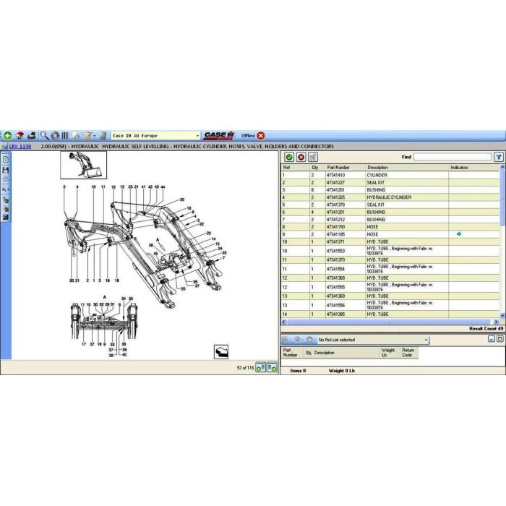
Task: Click the refresh page icon in left sidebar
Action: [x=6, y=160]
